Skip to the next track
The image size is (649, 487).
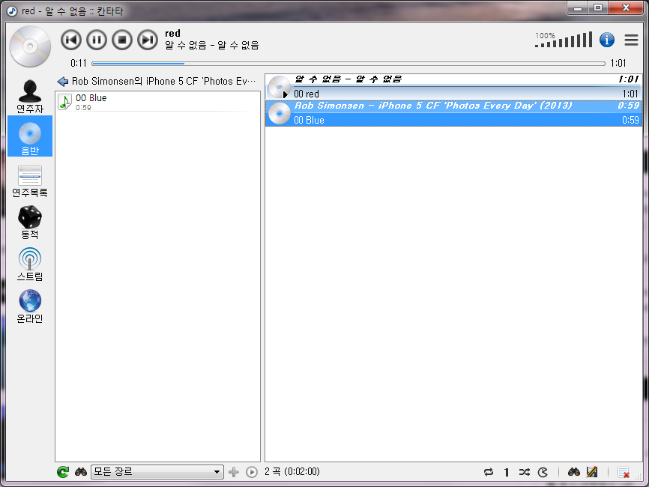tap(148, 40)
